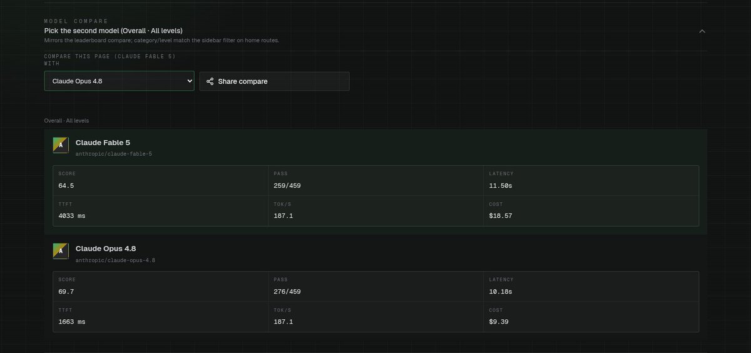Click the 1663 ms TTFT value

71,322
